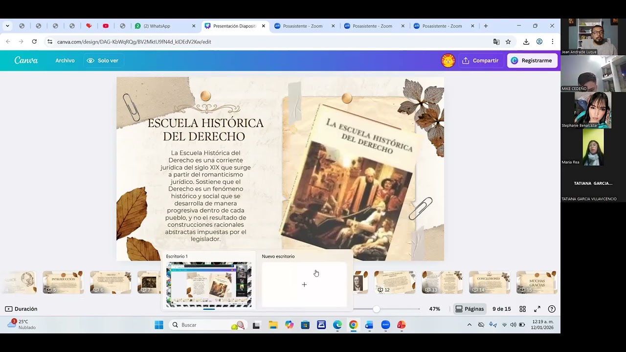Close the WhatsApp tab
Screen dimensions: 626x352
click(194, 26)
